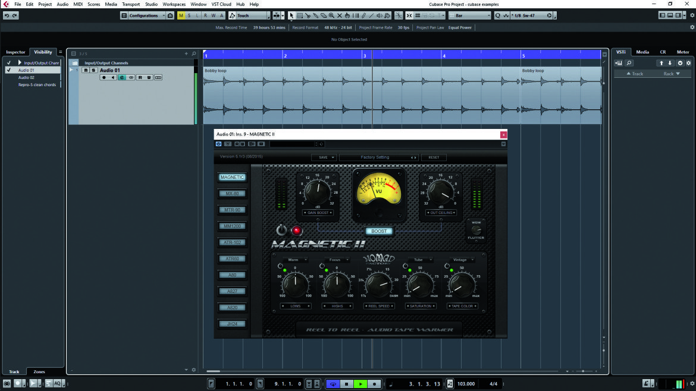Search tracks with the track list magnifier
Screen dimensions: 696x391
pyautogui.click(x=194, y=53)
